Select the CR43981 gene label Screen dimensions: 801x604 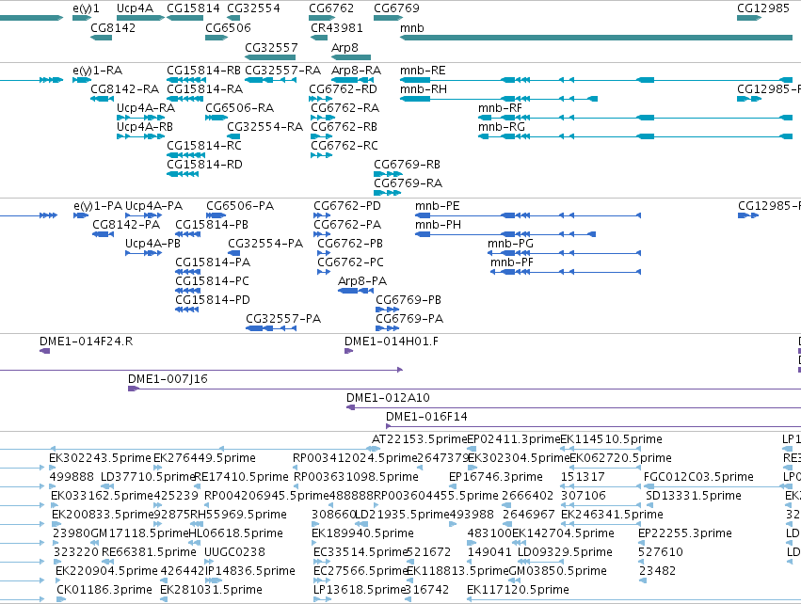pos(337,27)
